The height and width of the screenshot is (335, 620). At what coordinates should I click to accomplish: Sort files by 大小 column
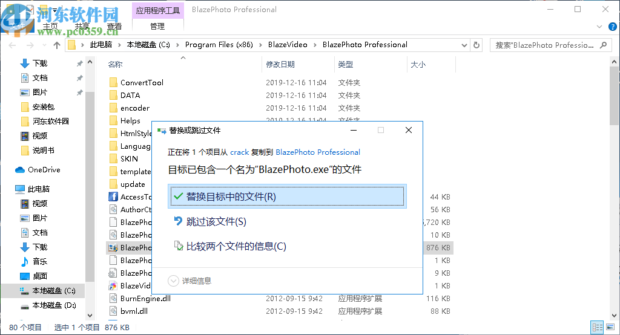(x=418, y=64)
